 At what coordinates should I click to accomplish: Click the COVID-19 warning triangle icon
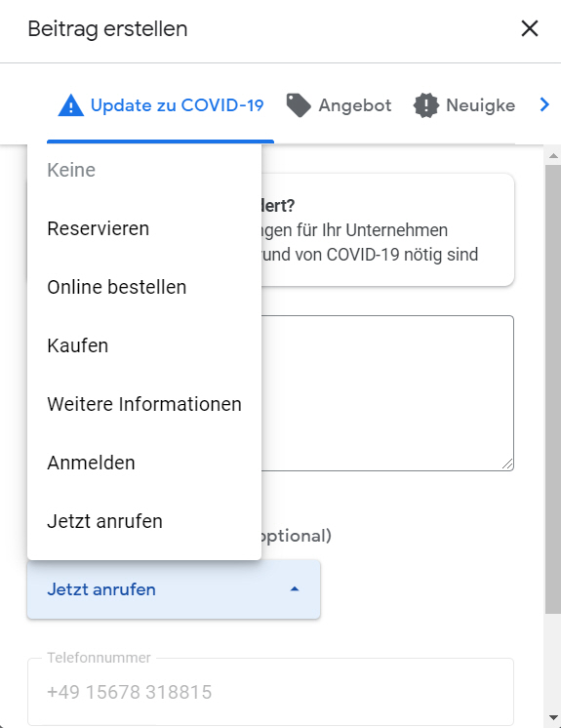(70, 105)
